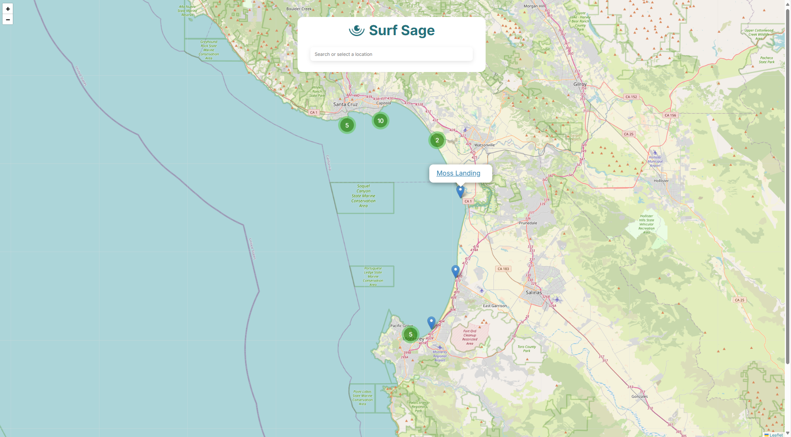Click the Surf Sage wave logo icon
The width and height of the screenshot is (791, 437).
(356, 30)
